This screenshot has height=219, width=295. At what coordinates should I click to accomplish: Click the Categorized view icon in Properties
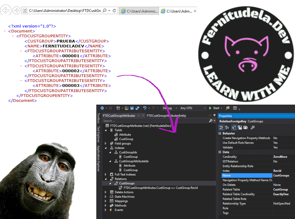click(x=222, y=127)
